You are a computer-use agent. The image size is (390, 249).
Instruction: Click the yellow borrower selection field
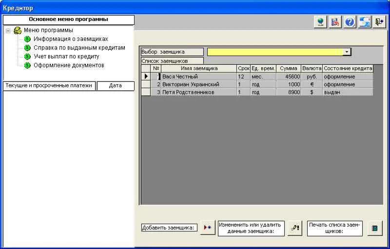(275, 52)
